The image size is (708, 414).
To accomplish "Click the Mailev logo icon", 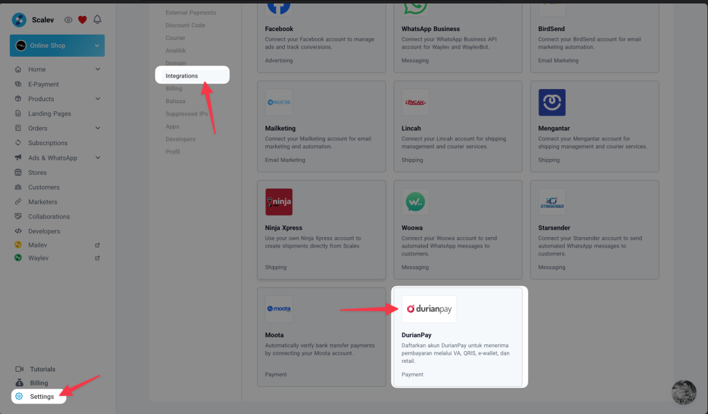I will click(18, 245).
